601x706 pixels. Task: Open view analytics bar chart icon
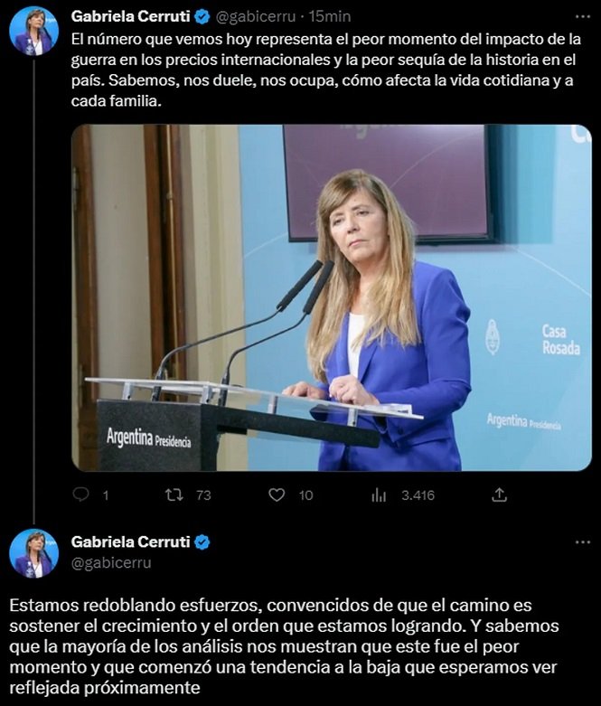coord(379,495)
